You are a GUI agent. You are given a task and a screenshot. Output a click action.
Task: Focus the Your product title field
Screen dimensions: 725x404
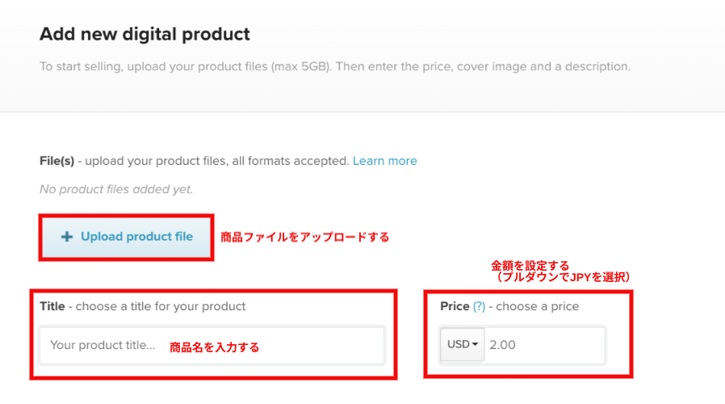(x=212, y=345)
